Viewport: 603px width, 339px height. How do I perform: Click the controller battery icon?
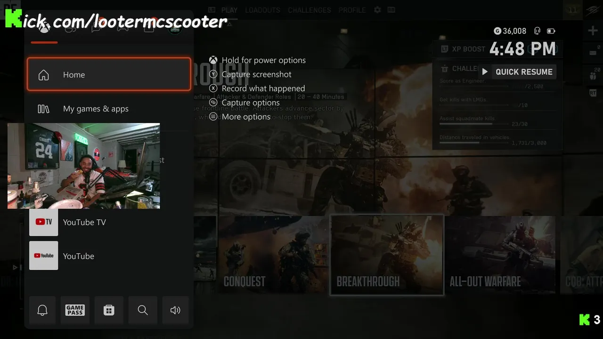tap(551, 31)
